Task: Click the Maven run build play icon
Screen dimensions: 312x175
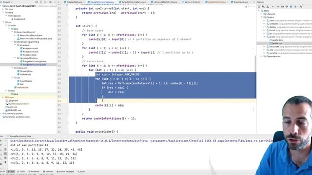Action: tap(278, 7)
